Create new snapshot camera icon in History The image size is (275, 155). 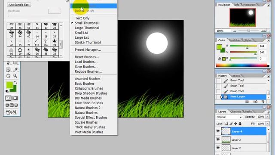(256, 102)
